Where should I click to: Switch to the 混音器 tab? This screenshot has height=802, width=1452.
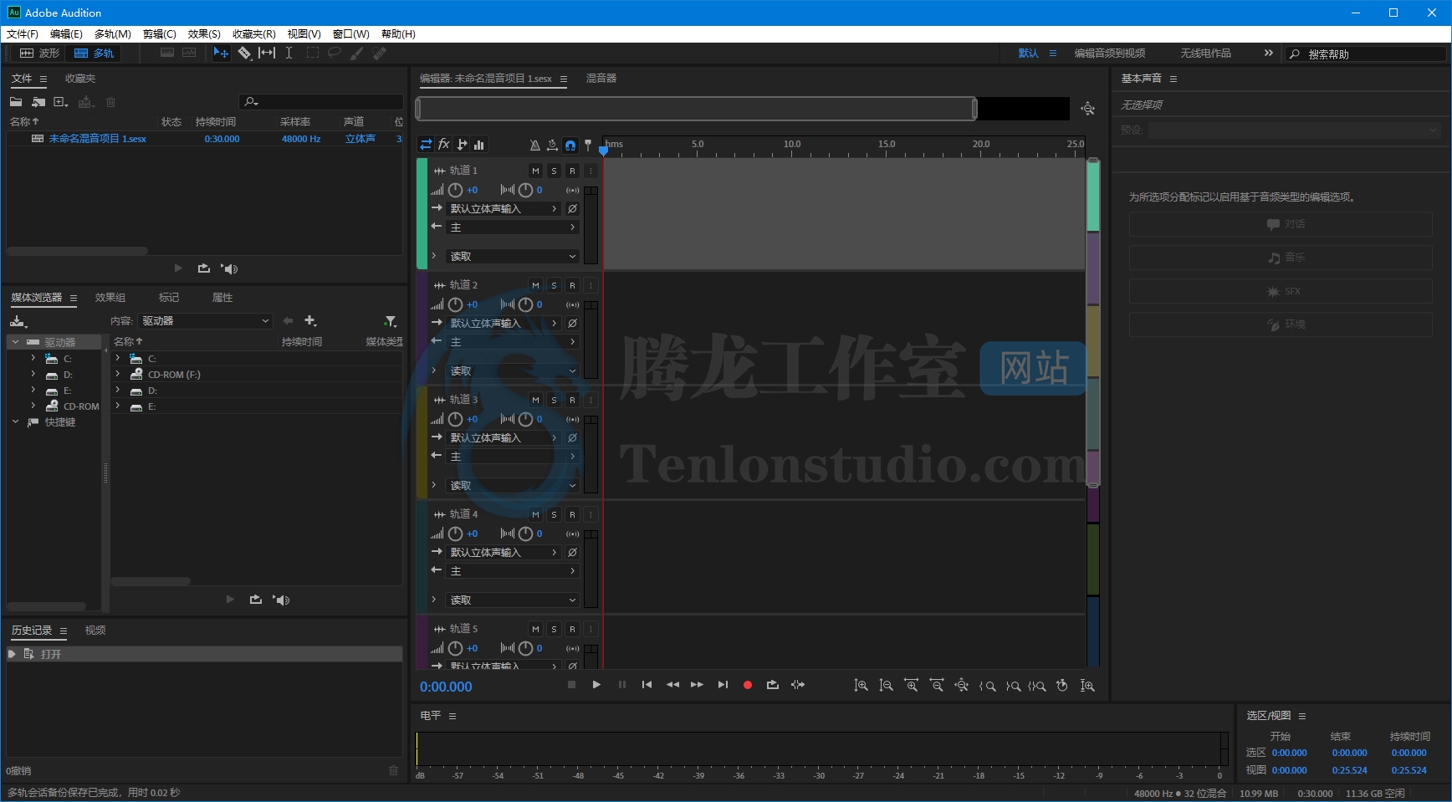tap(601, 79)
